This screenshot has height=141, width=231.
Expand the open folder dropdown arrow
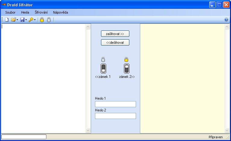click(17, 20)
